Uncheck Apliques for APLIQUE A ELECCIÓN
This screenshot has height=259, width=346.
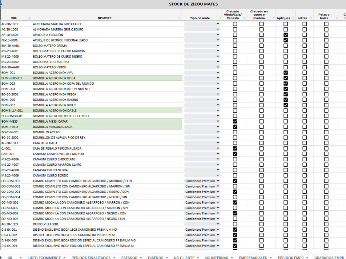pos(285,35)
